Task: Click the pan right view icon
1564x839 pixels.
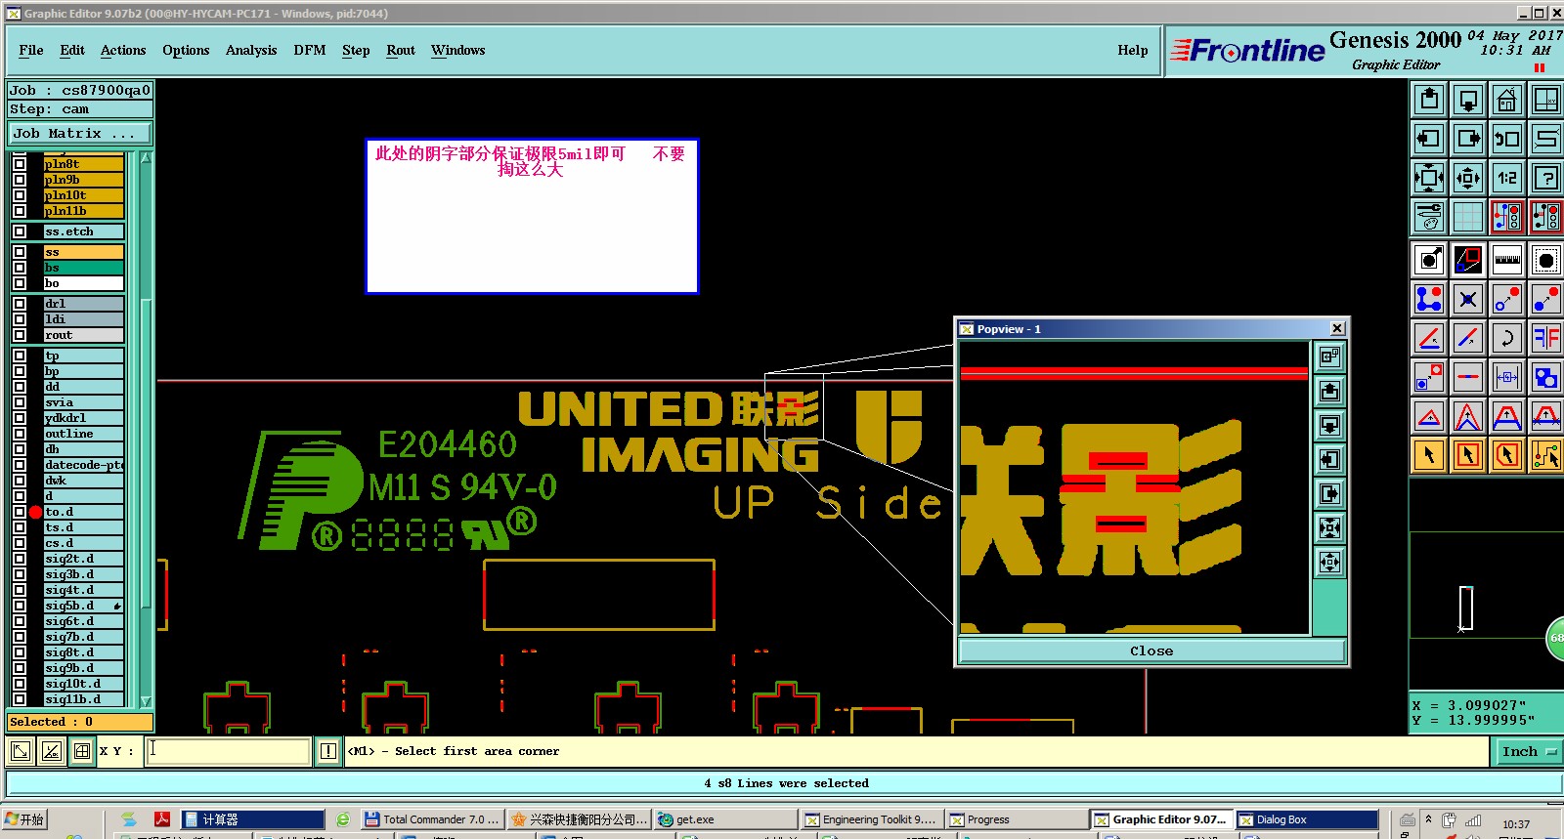Action: click(1468, 139)
